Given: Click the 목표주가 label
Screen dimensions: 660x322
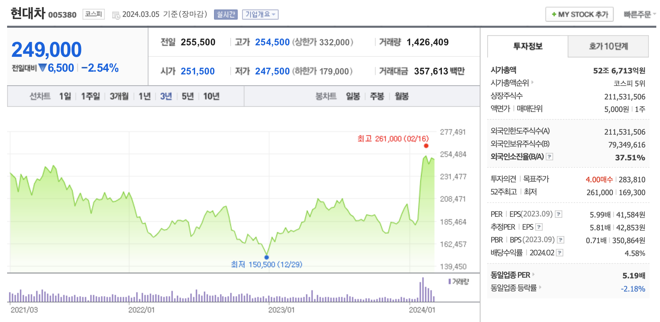Looking at the screenshot, I should click(x=536, y=179).
